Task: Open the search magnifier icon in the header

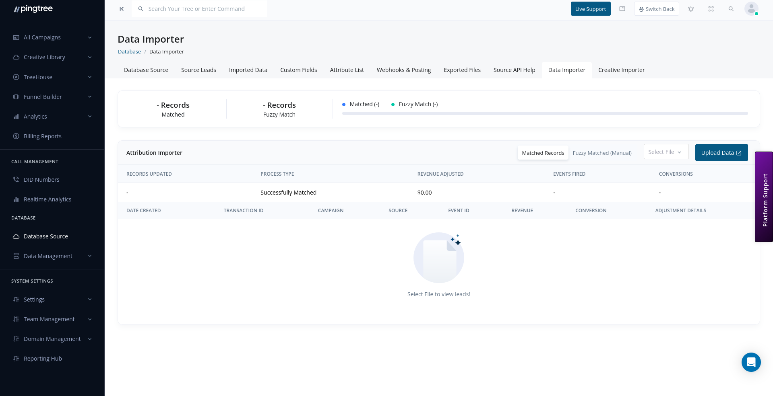Action: [x=731, y=8]
